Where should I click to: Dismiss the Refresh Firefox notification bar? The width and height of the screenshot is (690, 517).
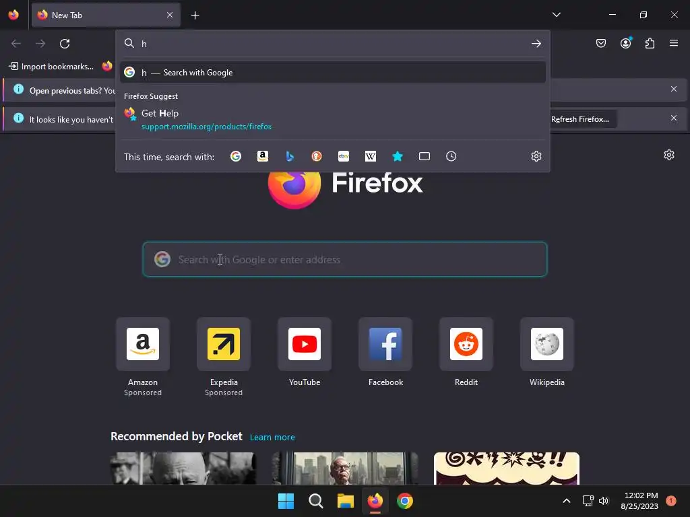[x=674, y=118]
